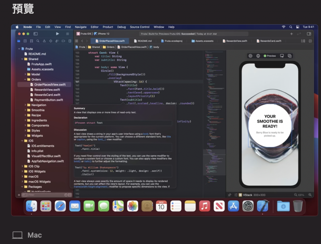Click the body breadcrumb in jump bar
321x244 pixels.
coord(154,47)
